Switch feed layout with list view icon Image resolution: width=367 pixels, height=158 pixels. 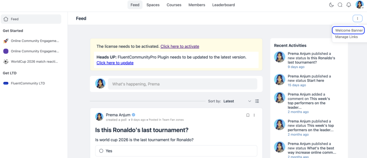pos(257,101)
